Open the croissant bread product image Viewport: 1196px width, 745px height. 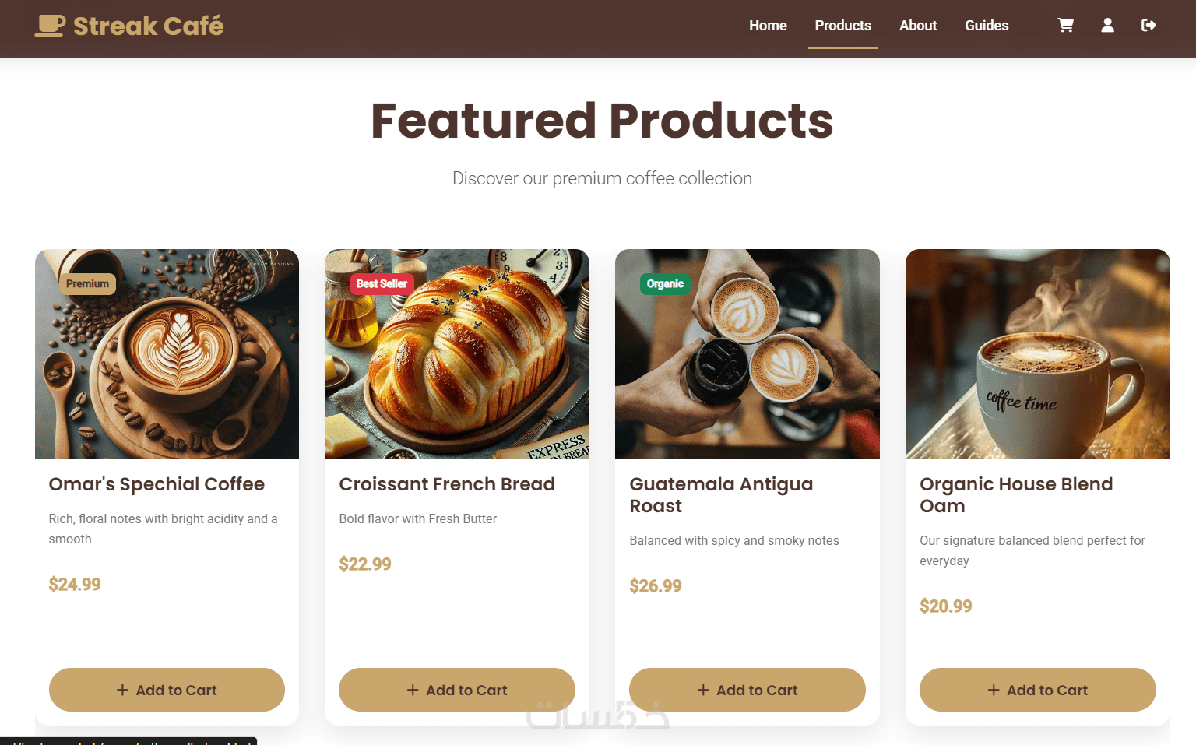(457, 354)
